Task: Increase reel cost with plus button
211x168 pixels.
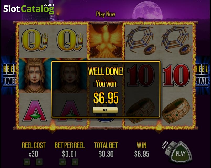Action: (x=39, y=162)
